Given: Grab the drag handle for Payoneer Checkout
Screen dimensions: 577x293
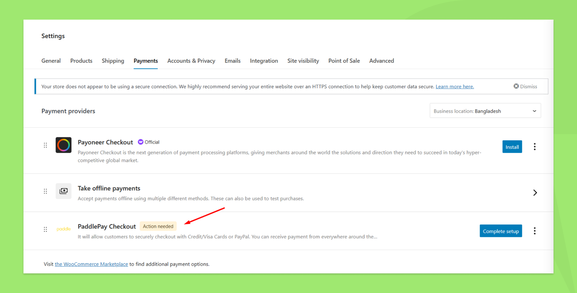Looking at the screenshot, I should coord(45,145).
